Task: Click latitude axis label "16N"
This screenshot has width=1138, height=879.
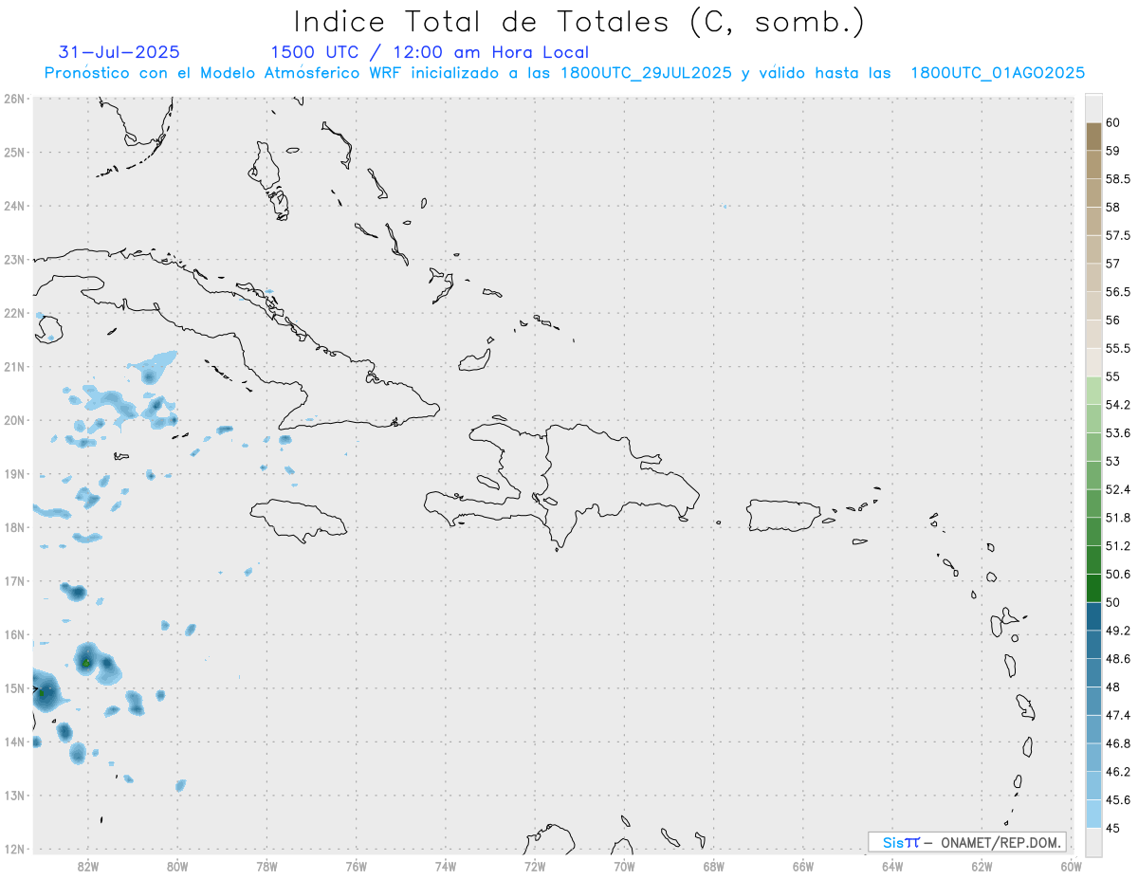Action: (x=14, y=634)
